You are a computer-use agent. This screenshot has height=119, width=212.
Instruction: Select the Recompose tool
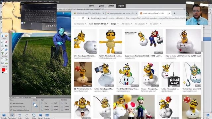click(6, 59)
